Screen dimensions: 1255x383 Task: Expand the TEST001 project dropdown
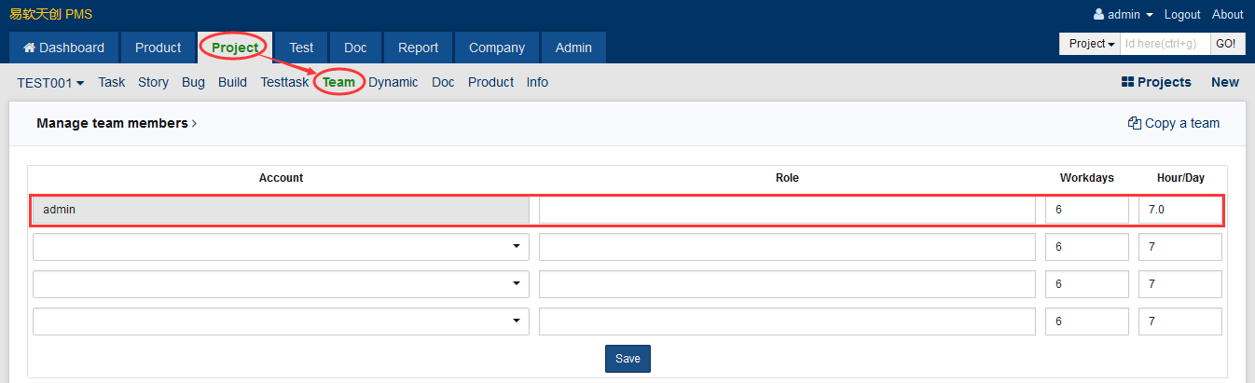(x=50, y=82)
